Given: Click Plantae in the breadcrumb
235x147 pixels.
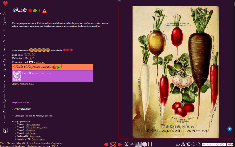Looking at the screenshot, I should point(10,143).
